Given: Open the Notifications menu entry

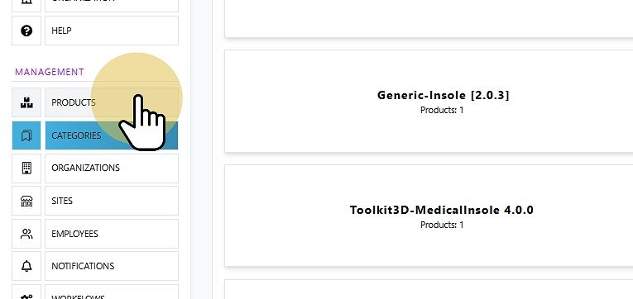Looking at the screenshot, I should tap(112, 266).
